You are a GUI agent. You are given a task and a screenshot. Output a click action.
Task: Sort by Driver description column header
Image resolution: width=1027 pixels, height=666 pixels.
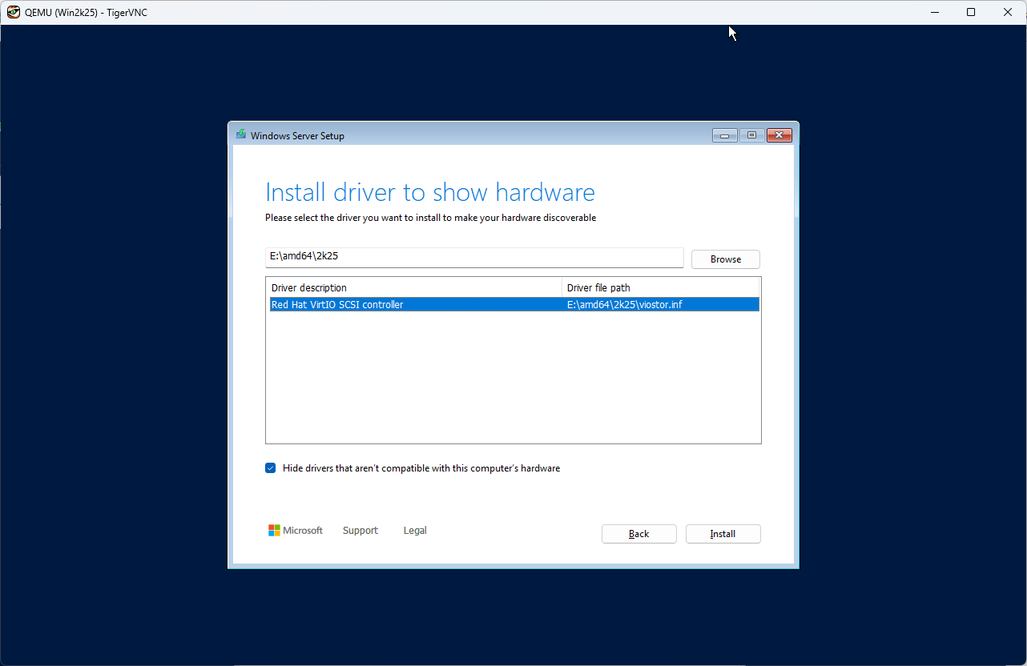pyautogui.click(x=413, y=287)
